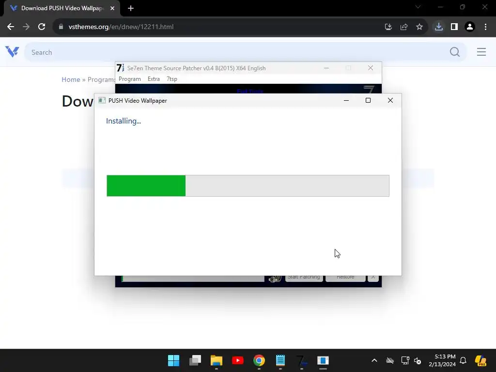Screen dimensions: 496x372
Task: Click the install app icon in the address bar
Action: point(388,27)
